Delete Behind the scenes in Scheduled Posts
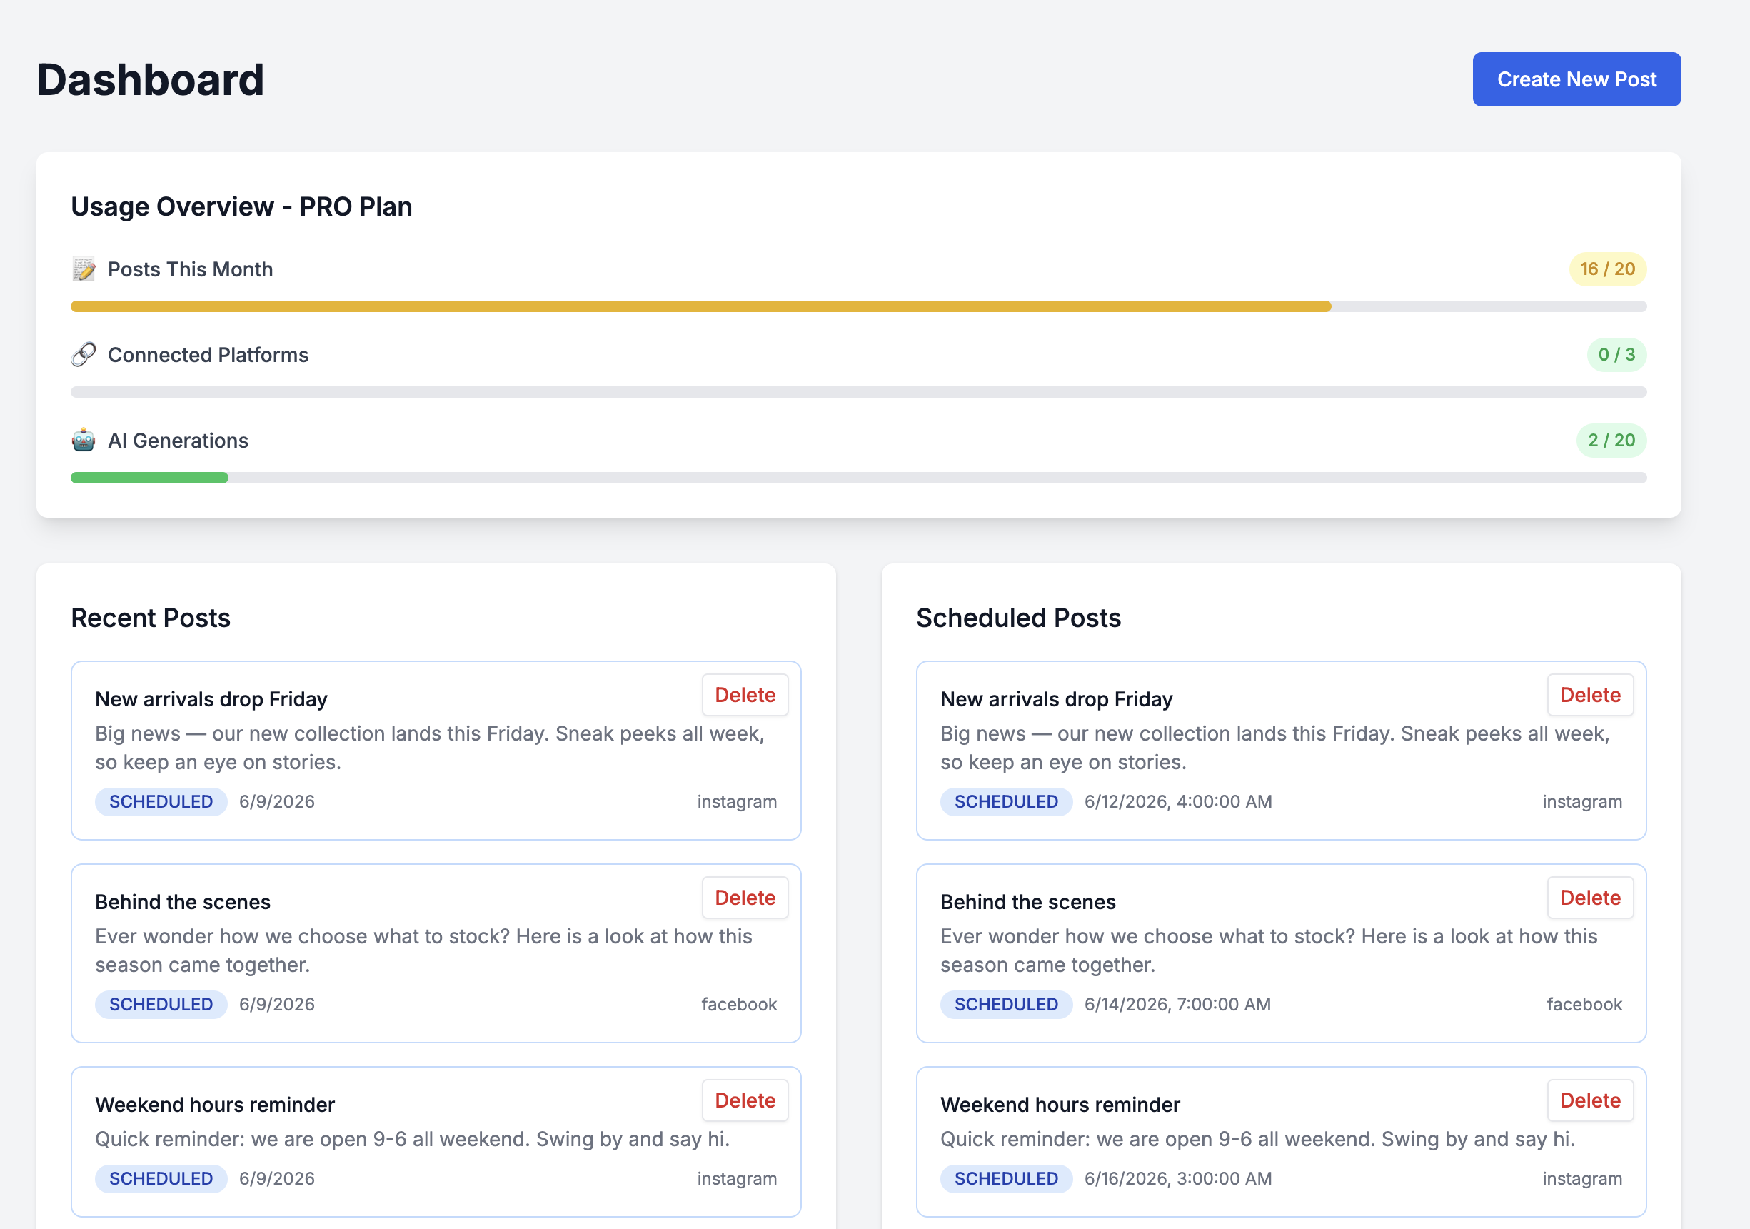This screenshot has width=1750, height=1229. click(1590, 898)
